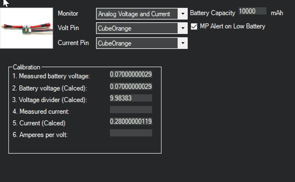295x182 pixels.
Task: Open the Volt Pin dropdown arrow
Action: coord(183,28)
